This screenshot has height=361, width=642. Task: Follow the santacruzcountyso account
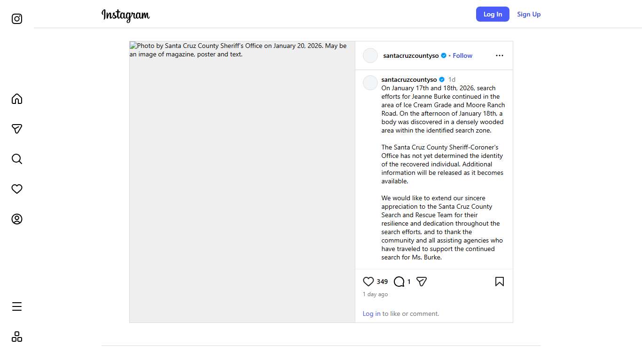pyautogui.click(x=462, y=55)
